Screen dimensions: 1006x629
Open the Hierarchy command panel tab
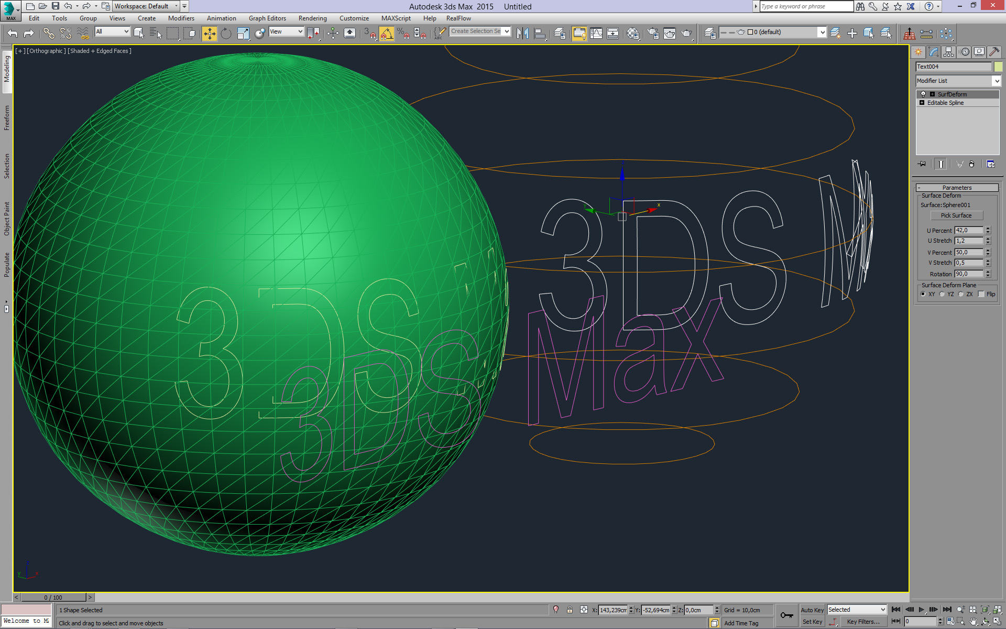coord(948,52)
